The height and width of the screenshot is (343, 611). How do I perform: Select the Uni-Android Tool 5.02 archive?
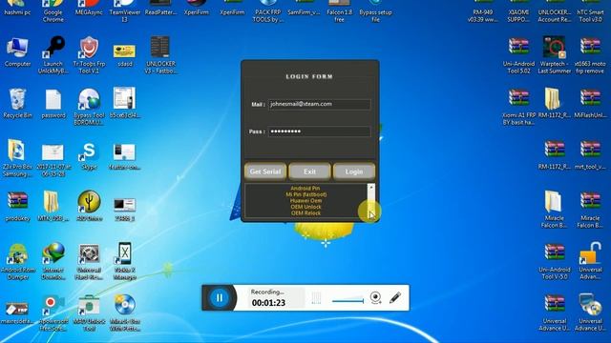[x=519, y=55]
